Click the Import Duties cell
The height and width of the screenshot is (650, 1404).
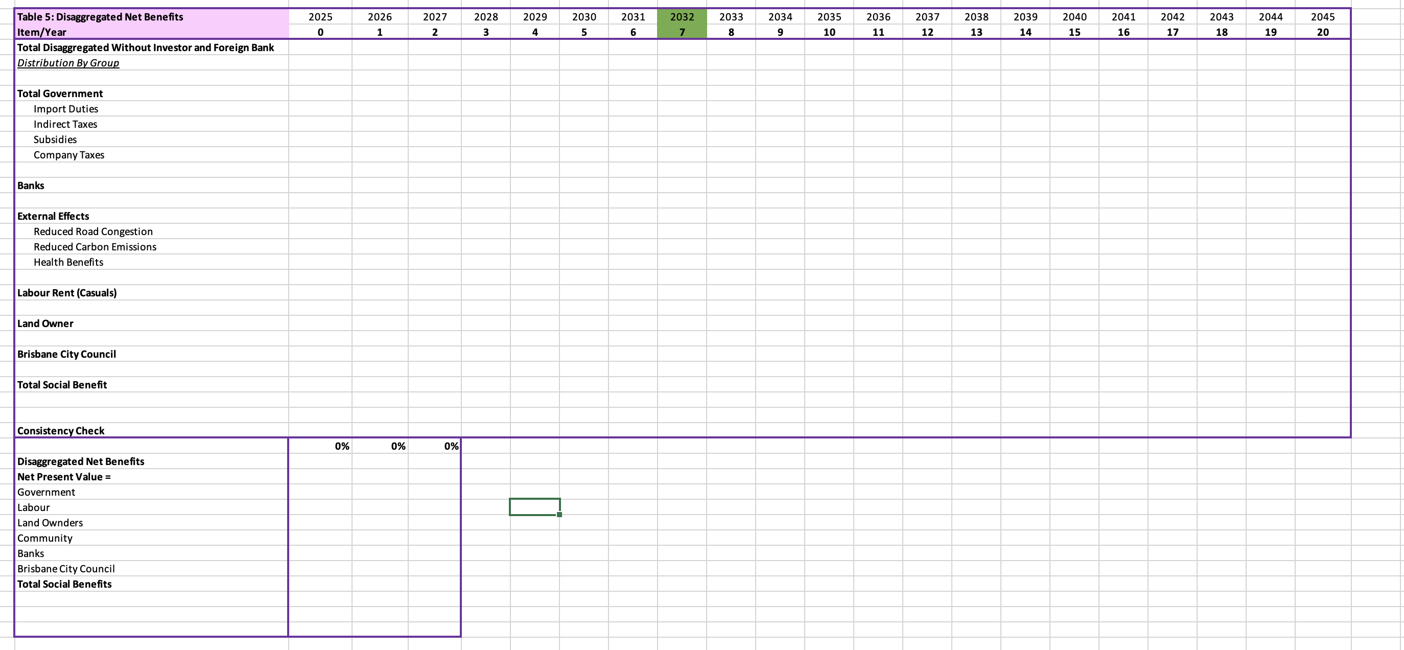(x=66, y=108)
